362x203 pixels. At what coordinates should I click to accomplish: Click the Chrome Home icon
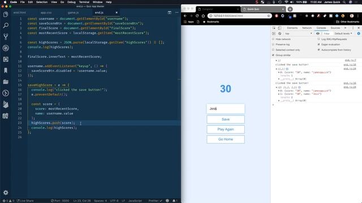(203, 16)
